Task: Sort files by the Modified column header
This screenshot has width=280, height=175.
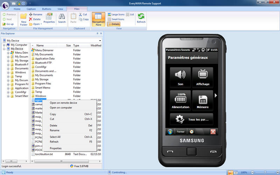Action: (96, 45)
